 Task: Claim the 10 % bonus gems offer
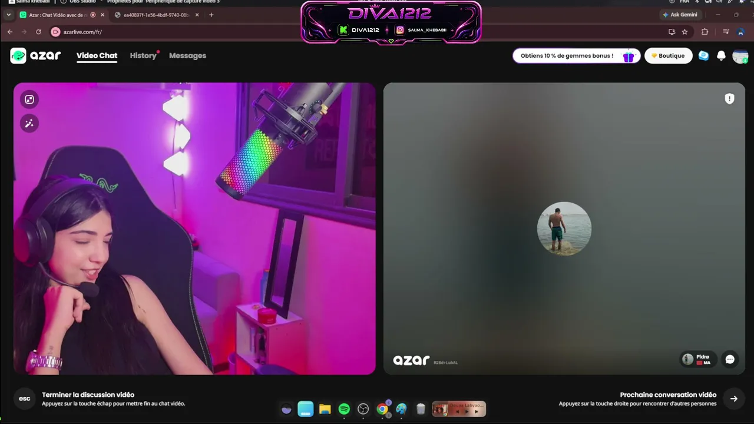pos(576,56)
